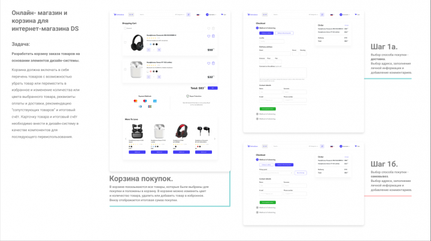This screenshot has height=241, width=431.
Task: Click green Go to payment button in Step 1a
Action: click(268, 109)
